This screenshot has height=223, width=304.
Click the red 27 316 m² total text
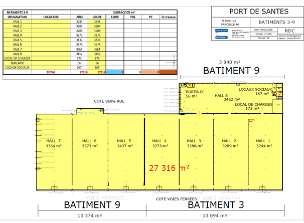tap(169, 168)
